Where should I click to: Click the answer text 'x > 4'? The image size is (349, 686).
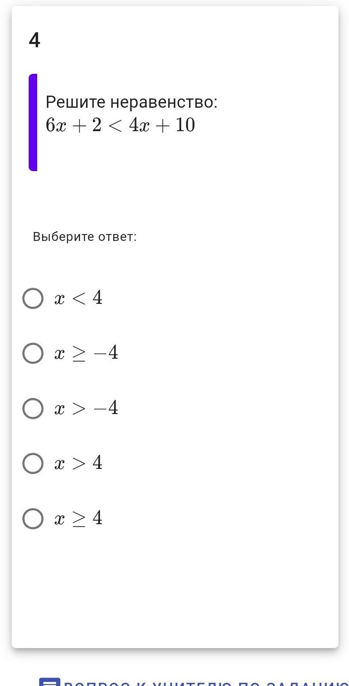coord(78,463)
